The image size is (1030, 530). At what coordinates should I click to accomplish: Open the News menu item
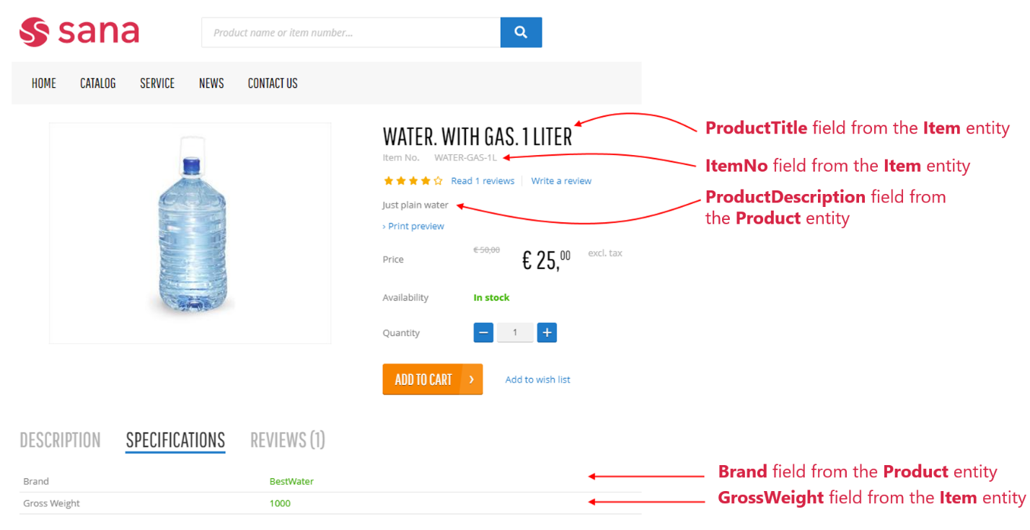coord(211,83)
